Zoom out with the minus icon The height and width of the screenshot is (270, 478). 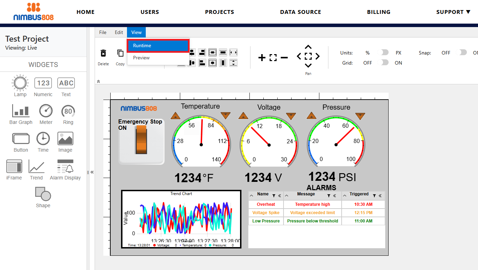(284, 58)
